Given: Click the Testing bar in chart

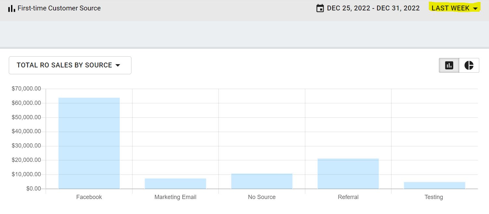Looking at the screenshot, I should click(x=435, y=185).
